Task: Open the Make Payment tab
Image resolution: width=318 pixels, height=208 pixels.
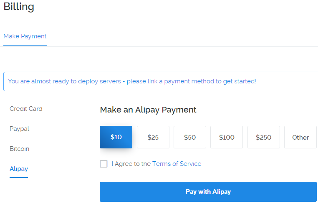Action: tap(25, 36)
